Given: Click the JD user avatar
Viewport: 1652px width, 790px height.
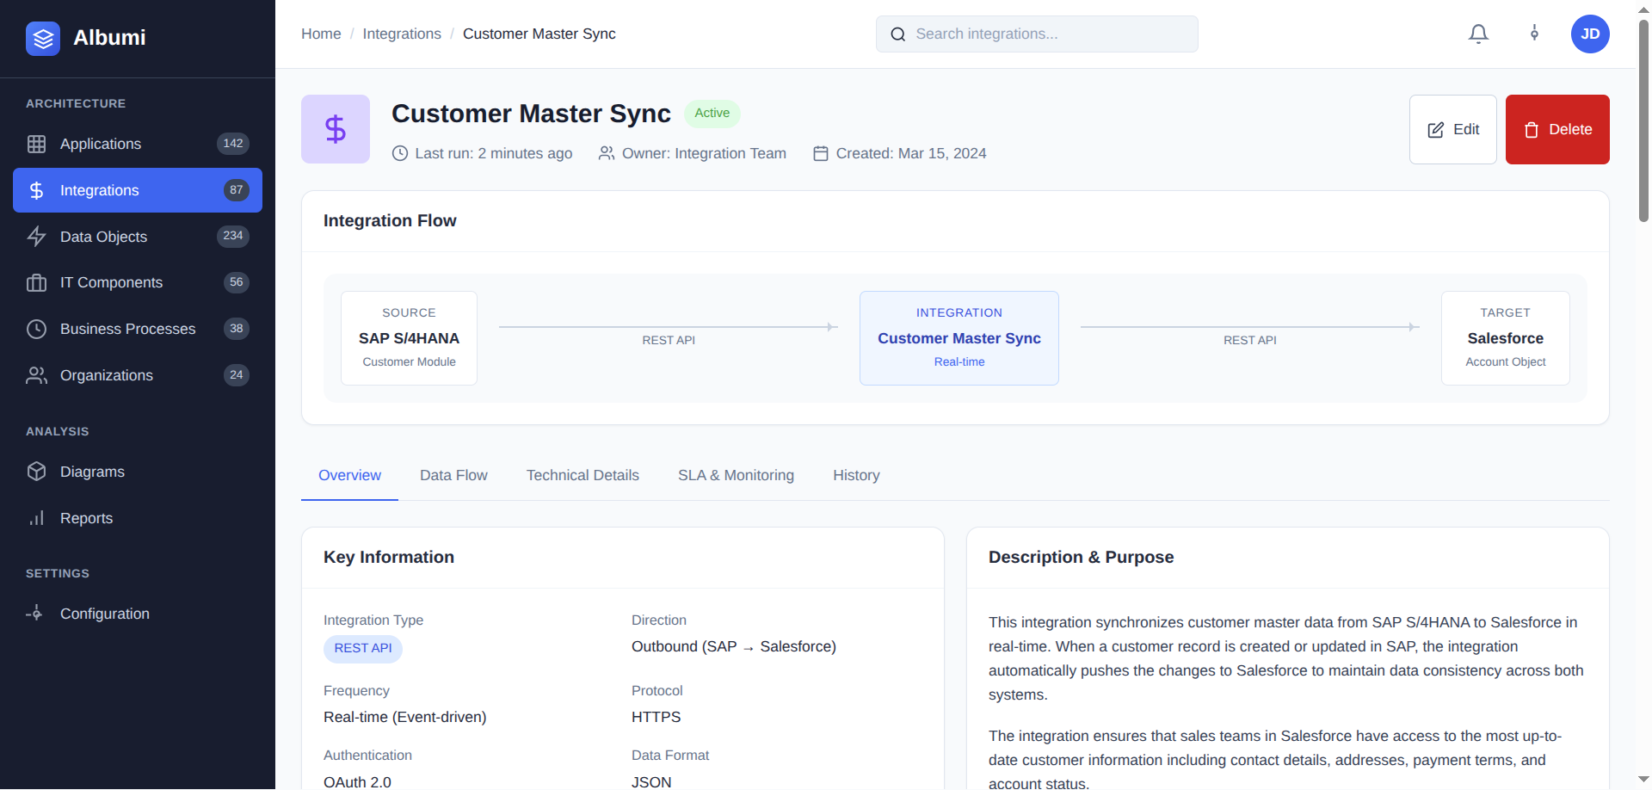Looking at the screenshot, I should (x=1589, y=34).
